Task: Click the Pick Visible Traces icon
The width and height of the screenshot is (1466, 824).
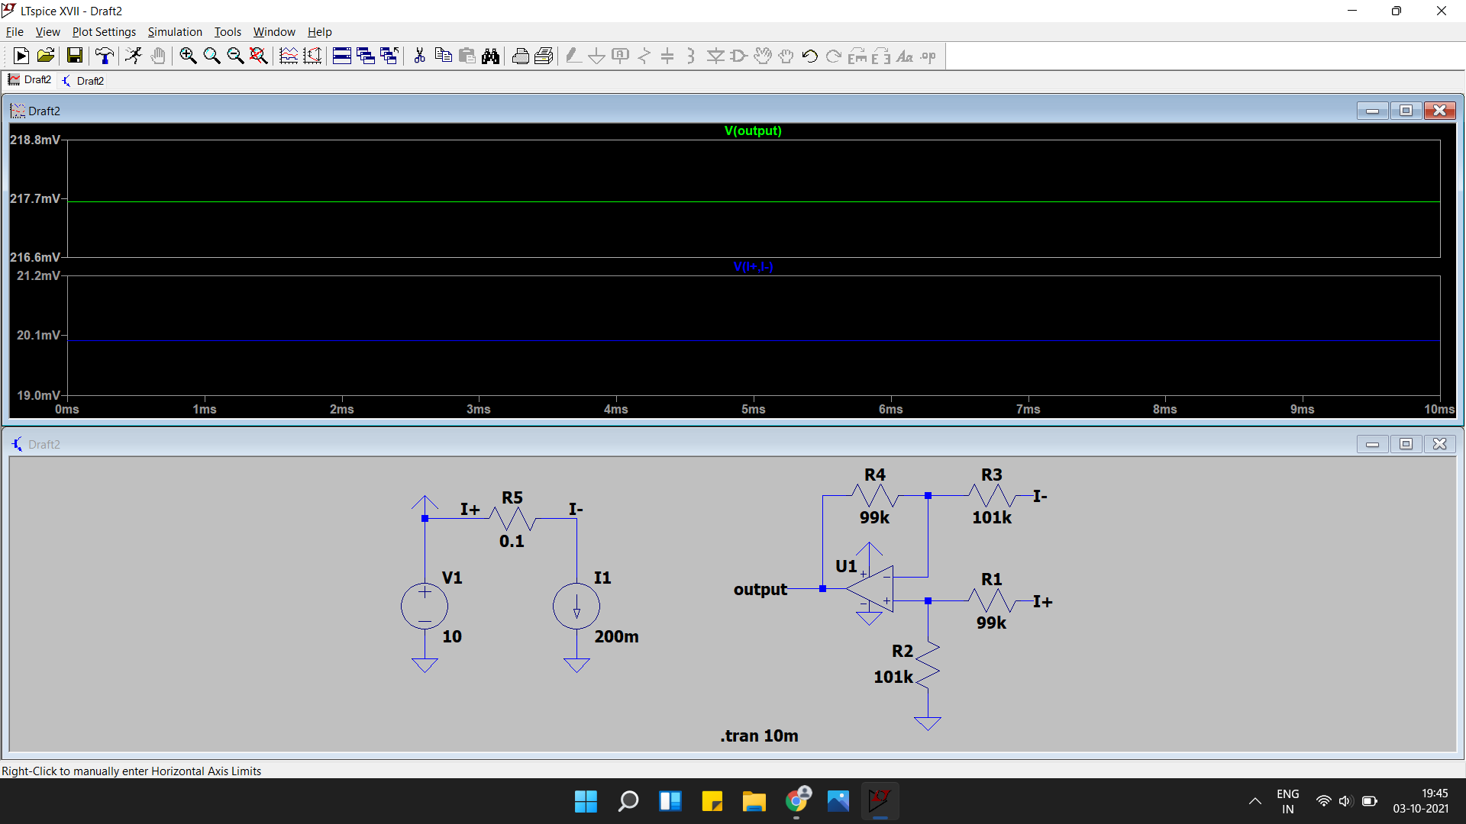Action: [x=312, y=56]
